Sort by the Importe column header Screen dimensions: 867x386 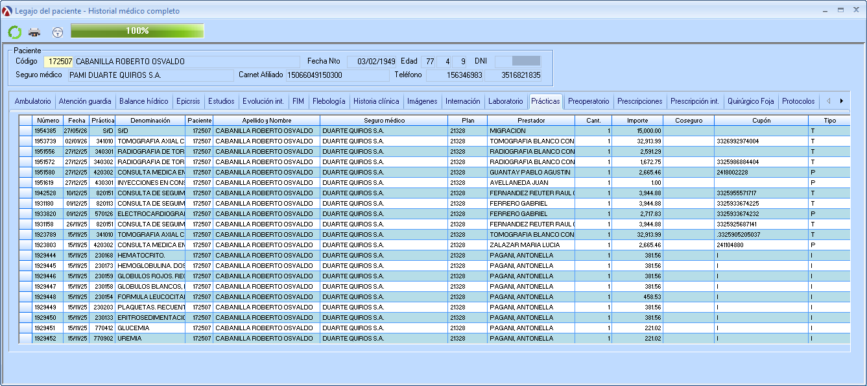637,121
